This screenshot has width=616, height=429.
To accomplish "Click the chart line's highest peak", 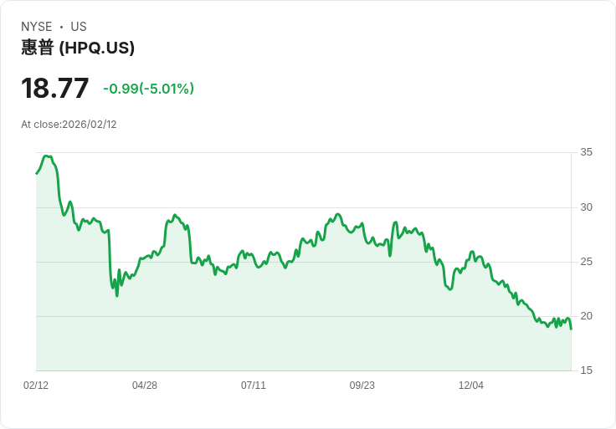I will (x=46, y=156).
